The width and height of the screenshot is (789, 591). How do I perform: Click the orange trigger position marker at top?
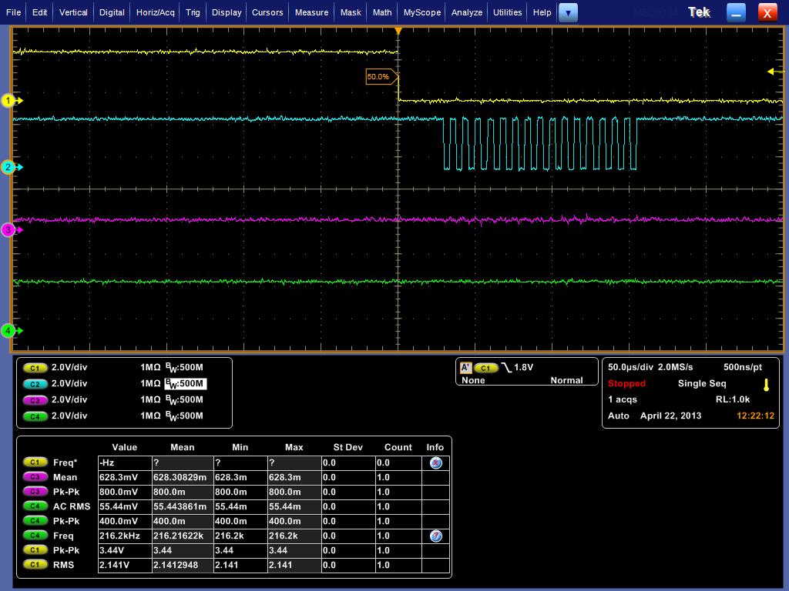point(398,31)
